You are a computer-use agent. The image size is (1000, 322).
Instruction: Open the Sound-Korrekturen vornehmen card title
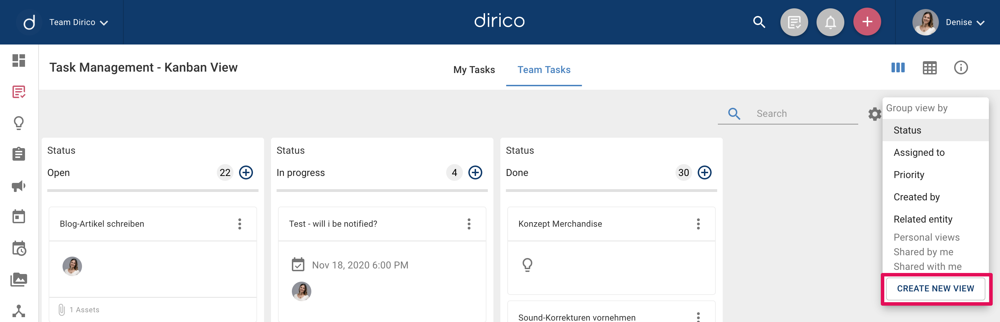point(577,317)
